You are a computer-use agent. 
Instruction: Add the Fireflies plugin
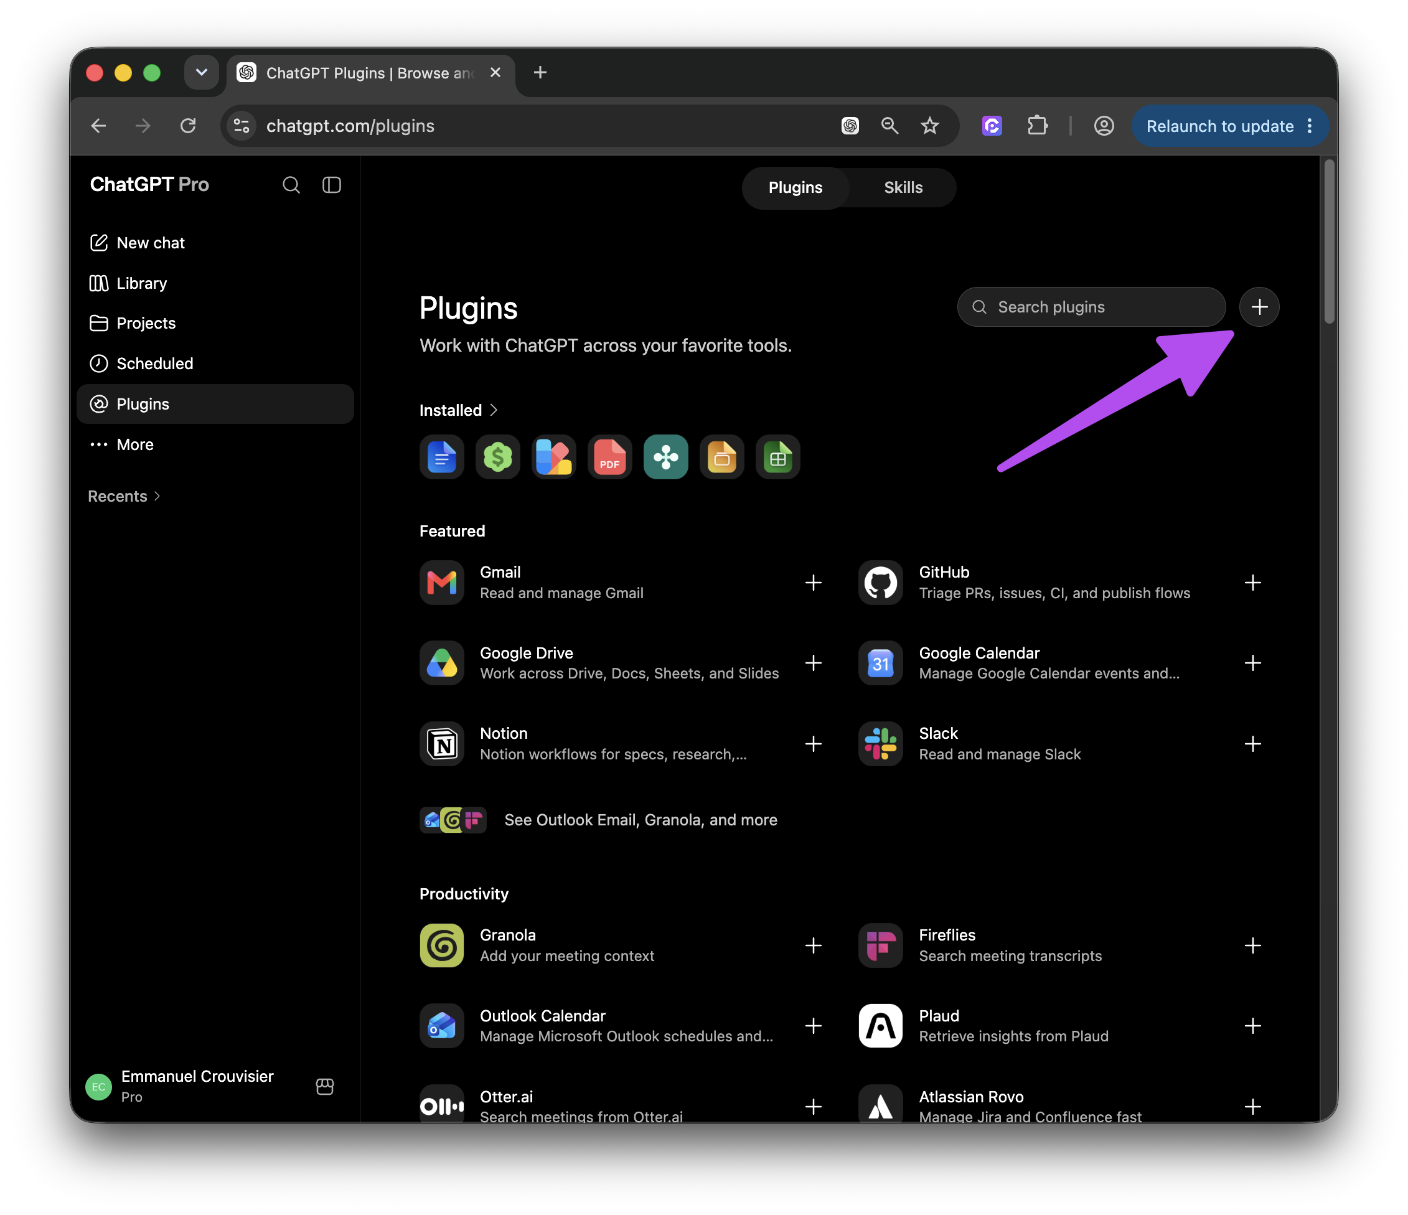(x=1253, y=945)
